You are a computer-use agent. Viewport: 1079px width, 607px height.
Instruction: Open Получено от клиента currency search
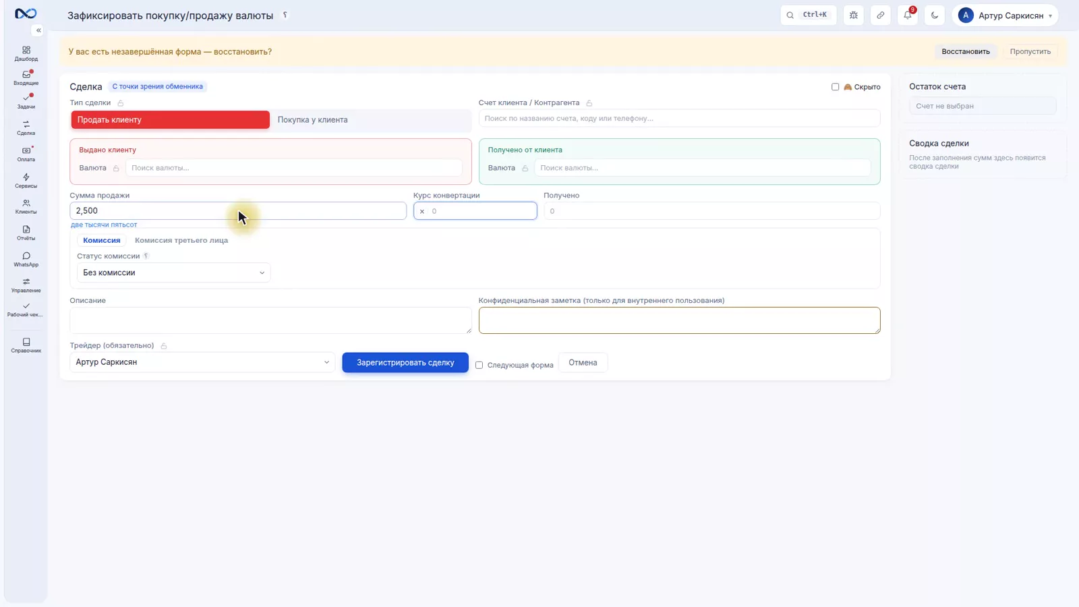point(703,168)
